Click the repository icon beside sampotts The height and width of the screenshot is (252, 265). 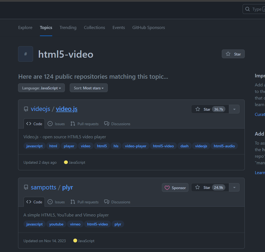click(26, 187)
